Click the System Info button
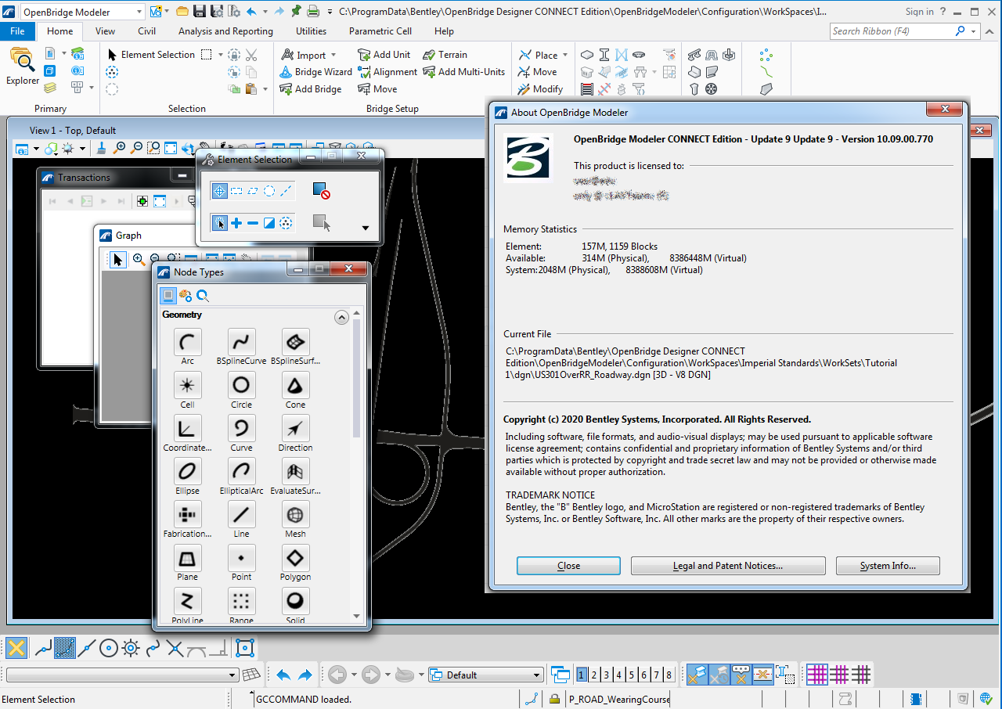 [888, 566]
